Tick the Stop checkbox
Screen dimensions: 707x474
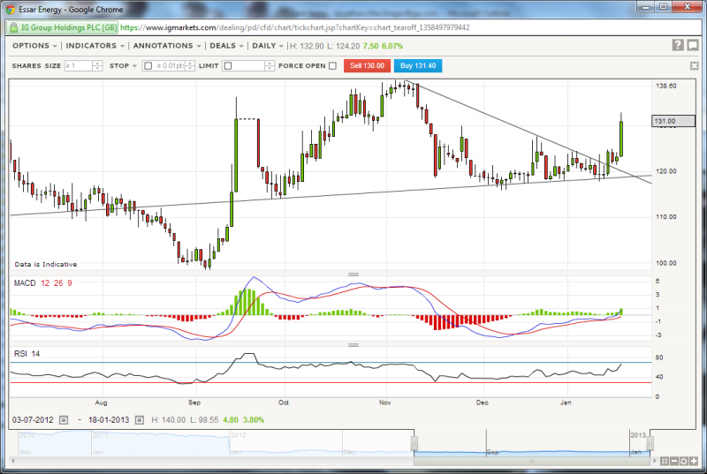pyautogui.click(x=148, y=66)
